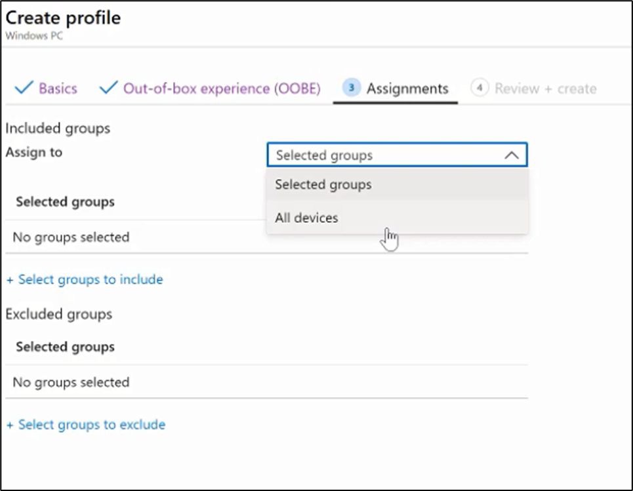Go to Out-of-box experience (OOBE) tab
This screenshot has height=491, width=633.
(x=222, y=88)
